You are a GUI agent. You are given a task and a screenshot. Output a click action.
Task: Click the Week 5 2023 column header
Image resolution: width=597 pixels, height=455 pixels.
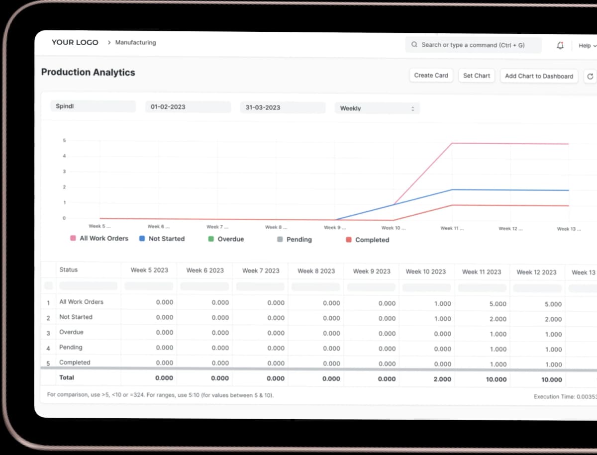tap(149, 270)
